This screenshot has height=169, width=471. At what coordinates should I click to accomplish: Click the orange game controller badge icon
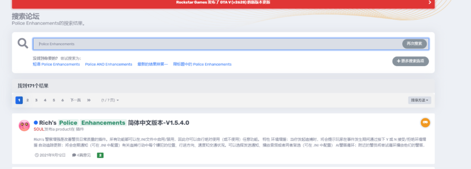(x=425, y=122)
